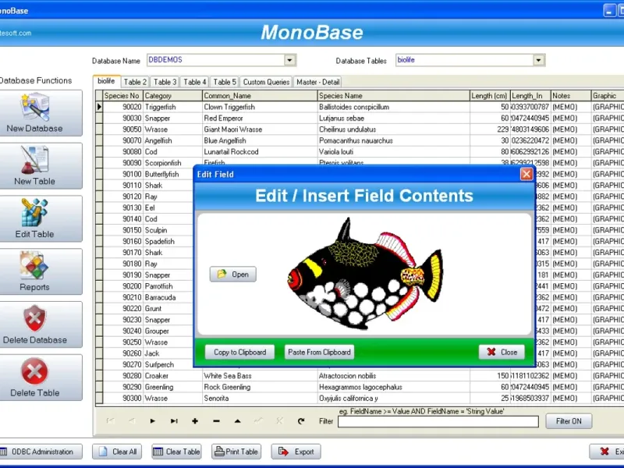The image size is (624, 468).
Task: Click the species number 90200 cell
Action: (122, 286)
